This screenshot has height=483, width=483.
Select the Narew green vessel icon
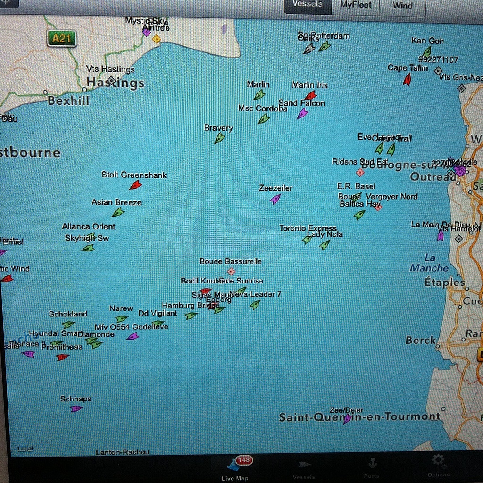click(122, 318)
